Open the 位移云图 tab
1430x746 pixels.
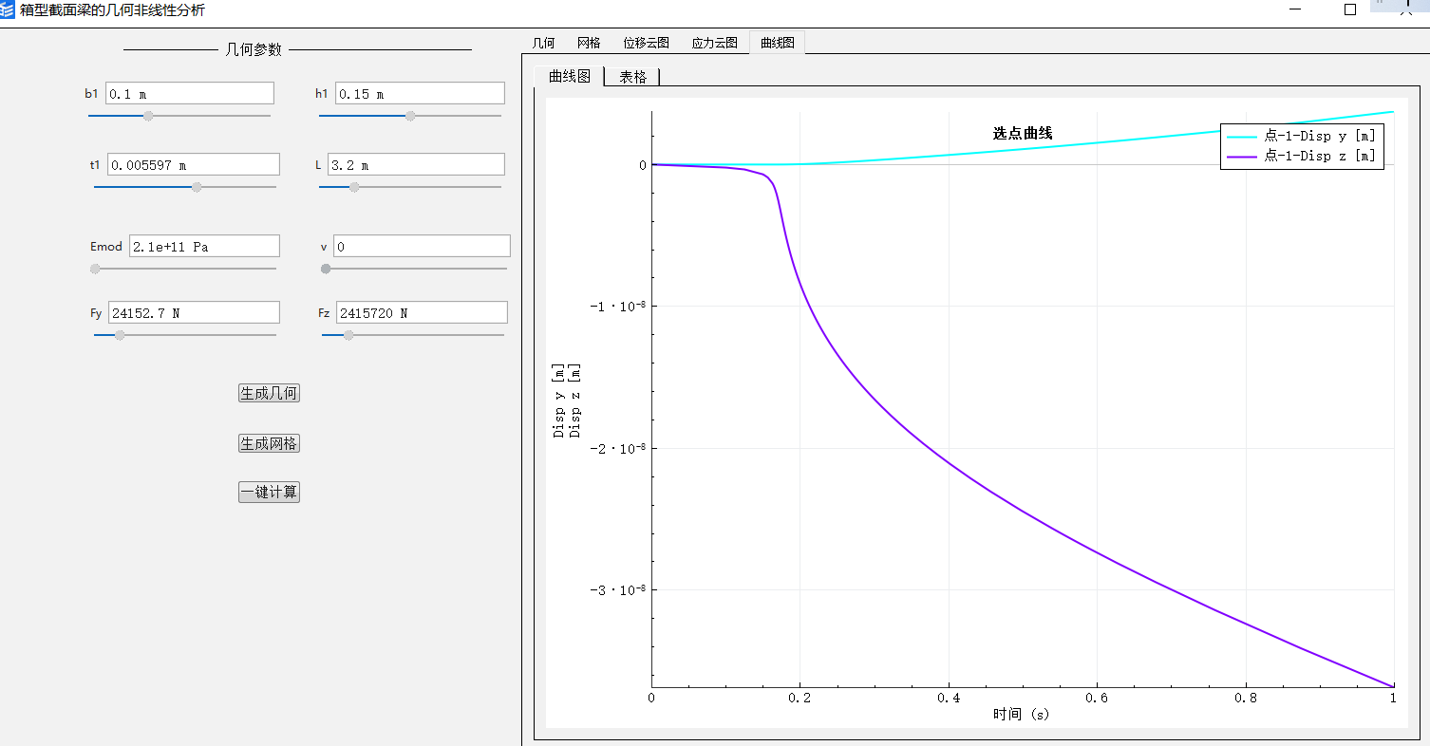point(647,43)
